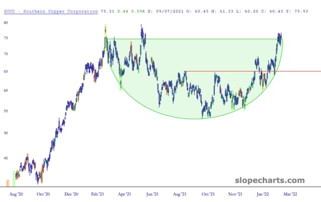
Task: Click the slopecharts.com watermark
Action: tap(269, 180)
